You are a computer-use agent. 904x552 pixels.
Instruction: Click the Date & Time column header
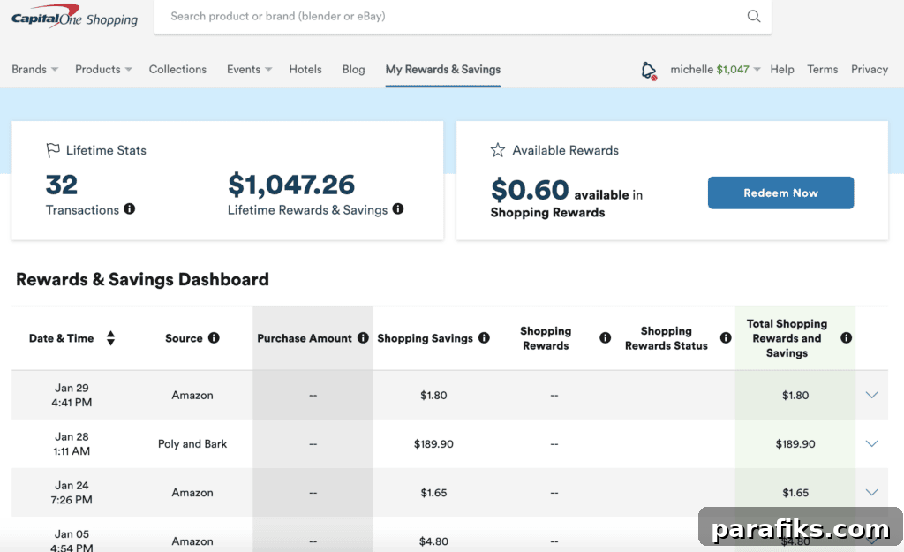click(x=61, y=338)
